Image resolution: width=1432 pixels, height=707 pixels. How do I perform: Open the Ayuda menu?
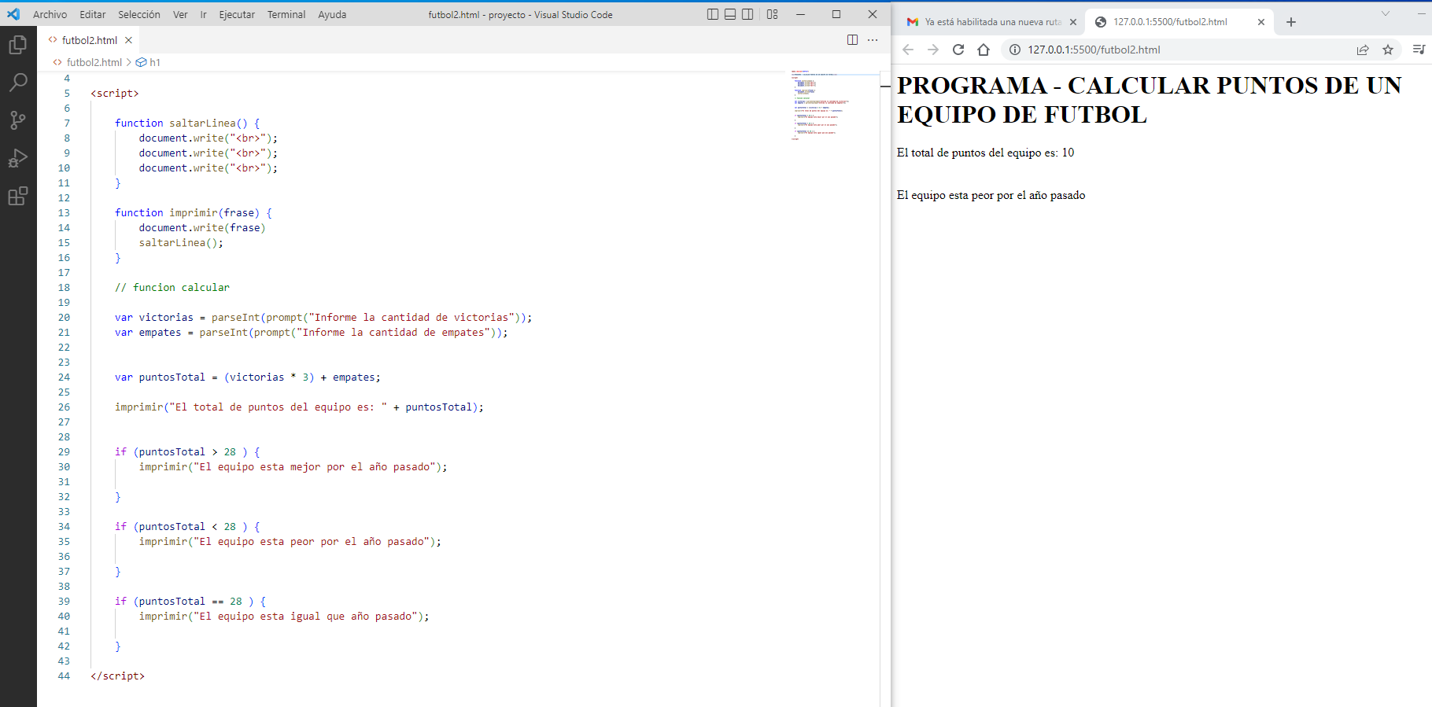[332, 14]
